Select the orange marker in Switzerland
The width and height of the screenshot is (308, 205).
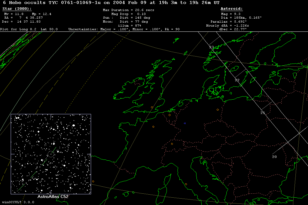pos(172,144)
